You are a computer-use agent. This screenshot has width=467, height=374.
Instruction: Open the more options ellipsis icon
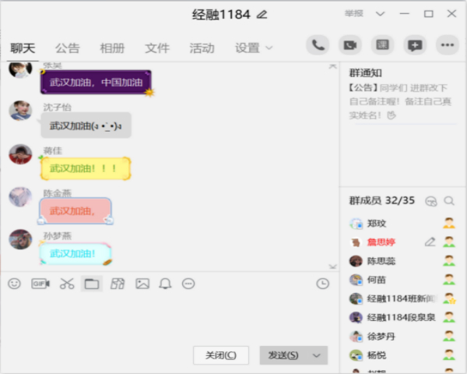pyautogui.click(x=448, y=45)
